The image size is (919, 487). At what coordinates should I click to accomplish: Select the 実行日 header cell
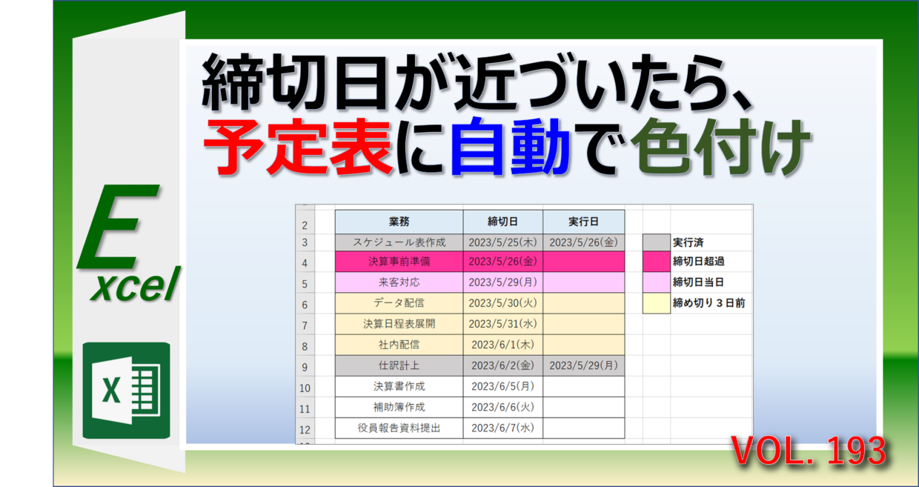[584, 222]
